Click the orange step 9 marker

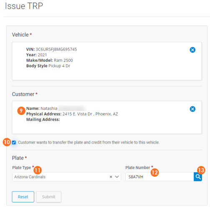pyautogui.click(x=21, y=111)
